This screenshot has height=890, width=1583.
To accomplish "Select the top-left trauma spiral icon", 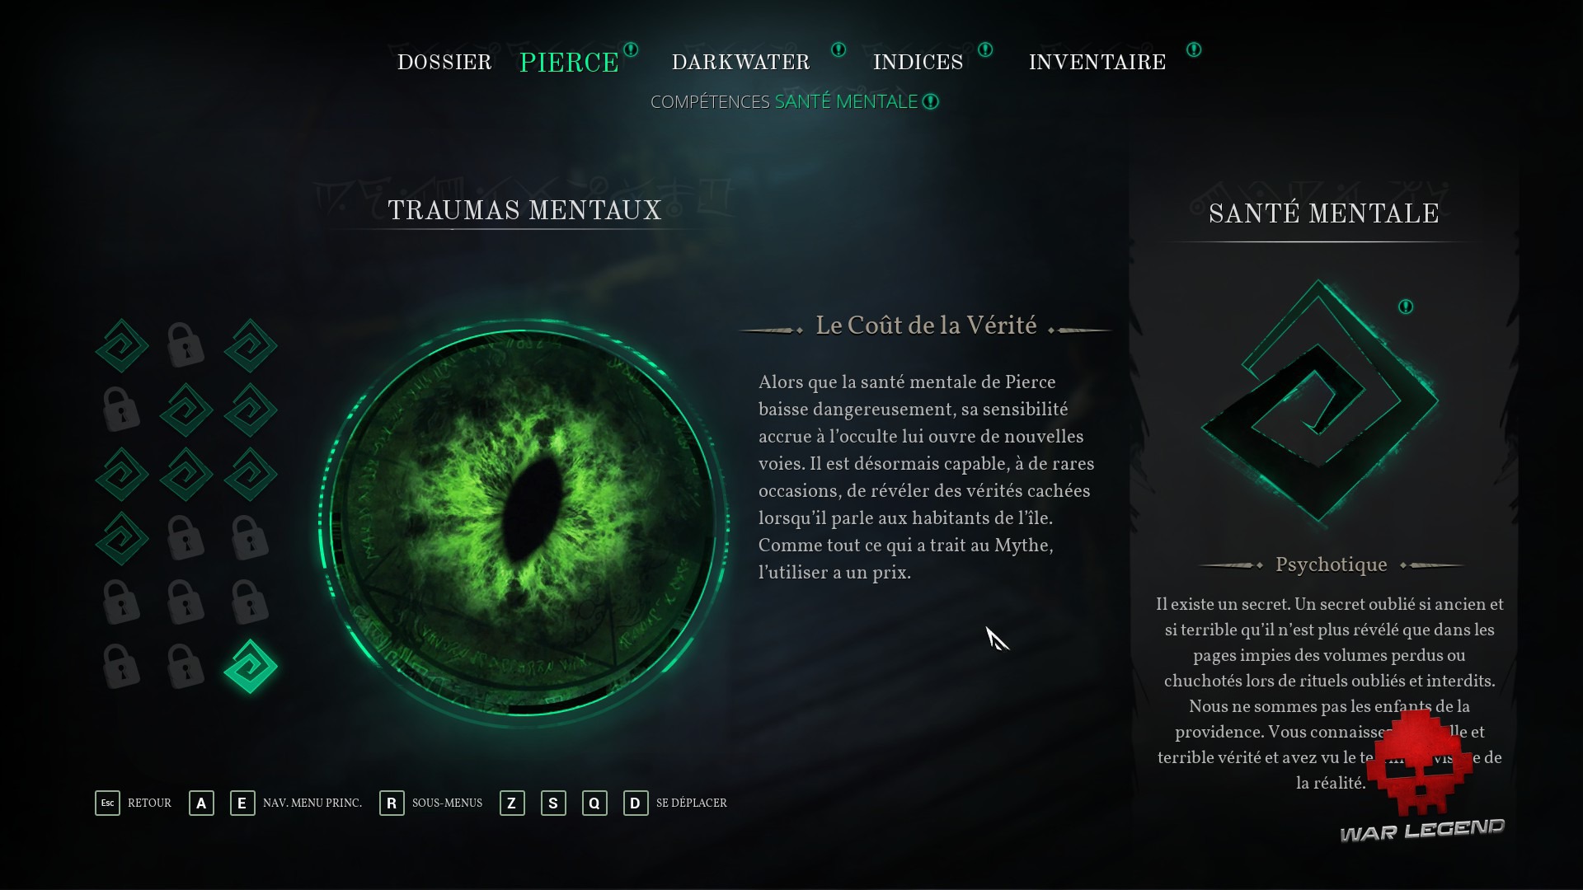I will 122,345.
